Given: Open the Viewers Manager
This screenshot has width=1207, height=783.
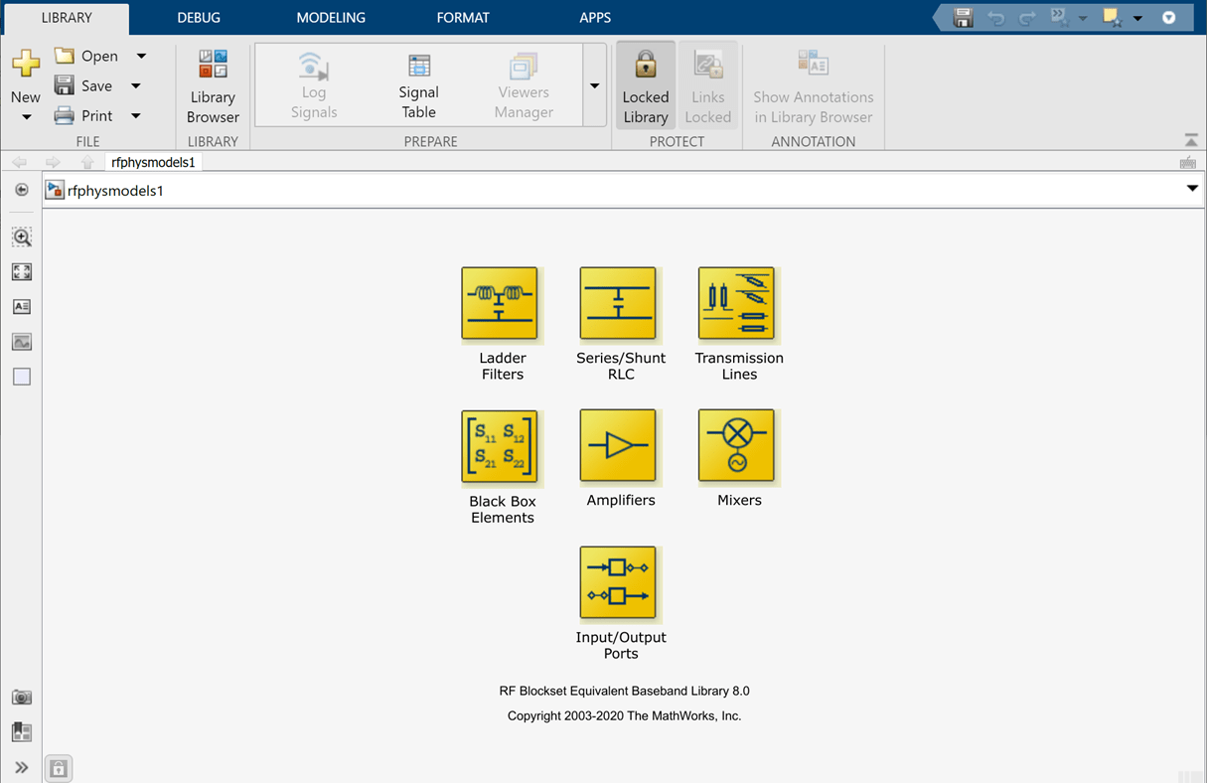Looking at the screenshot, I should coord(523,85).
